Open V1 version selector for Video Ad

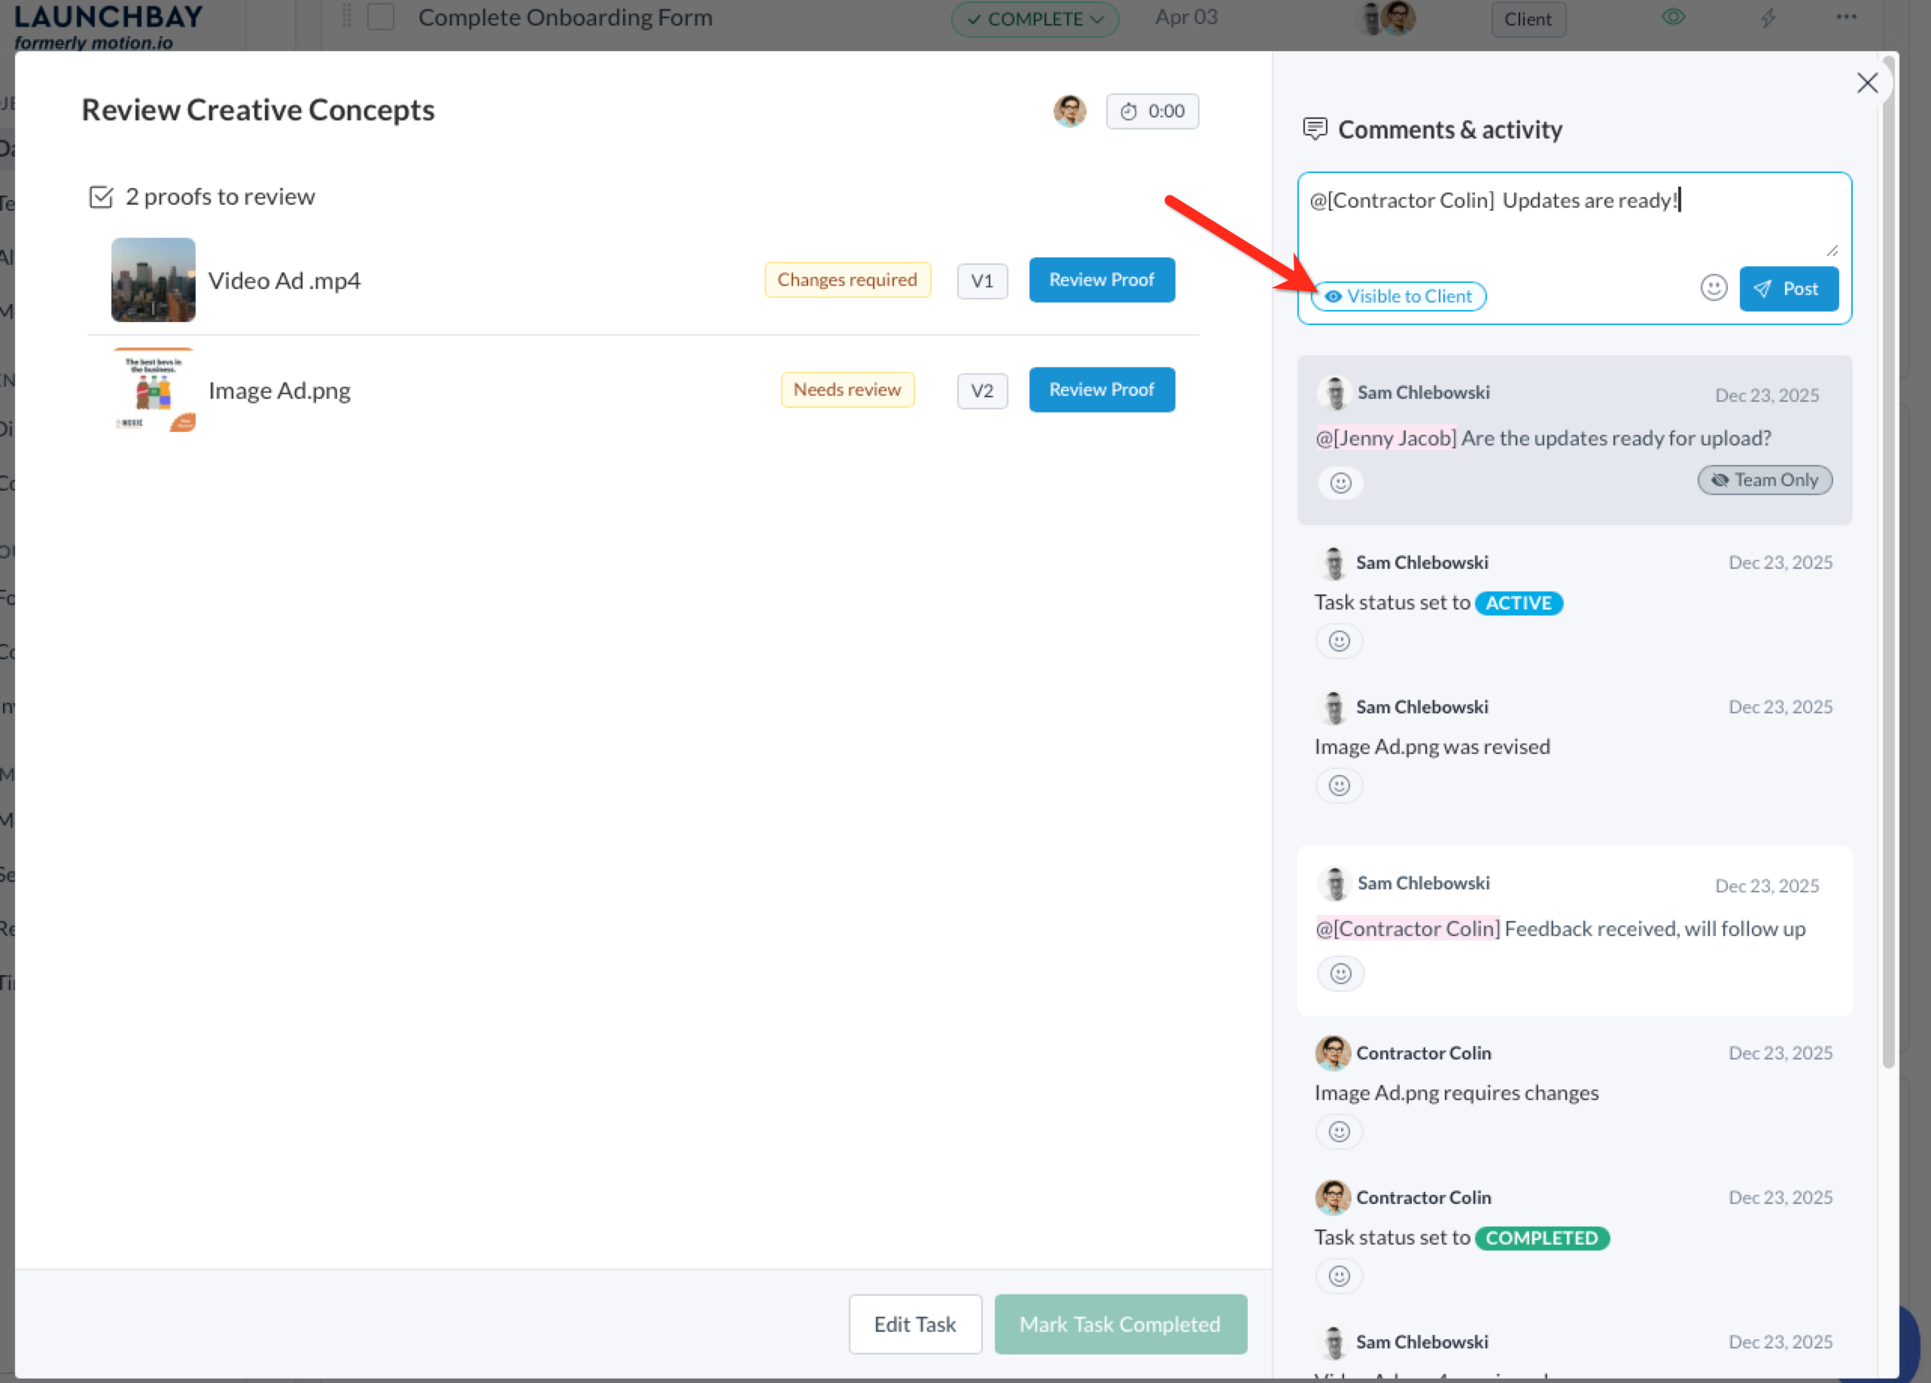[981, 281]
